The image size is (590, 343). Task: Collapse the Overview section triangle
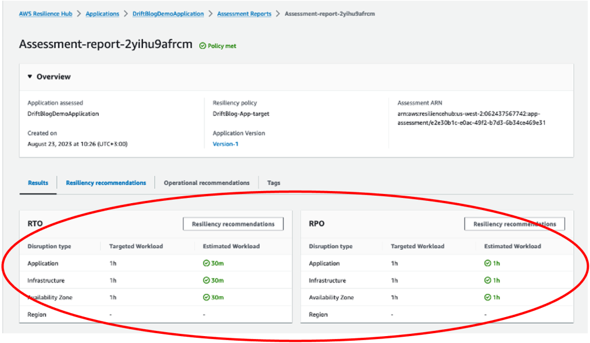30,77
